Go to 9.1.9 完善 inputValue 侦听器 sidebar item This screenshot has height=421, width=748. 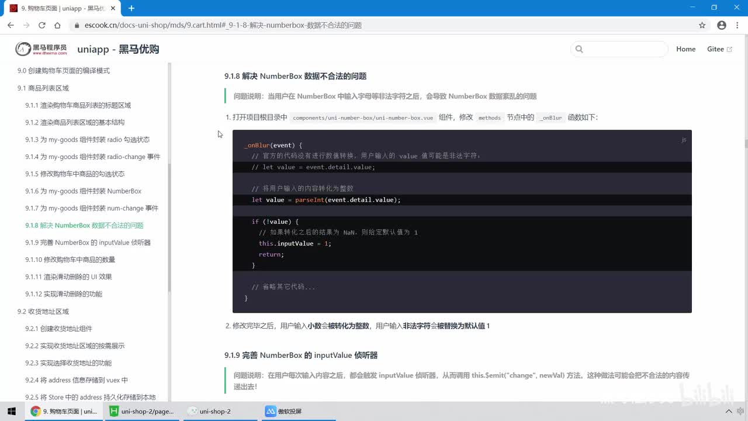pos(88,243)
